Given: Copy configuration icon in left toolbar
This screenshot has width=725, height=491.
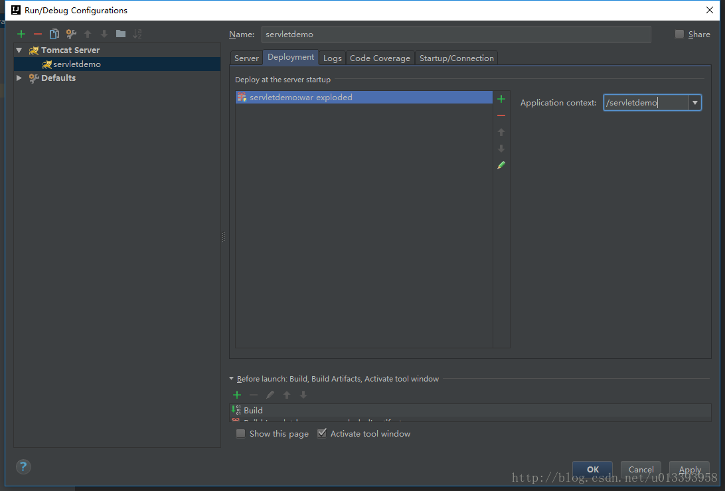Looking at the screenshot, I should click(x=54, y=34).
